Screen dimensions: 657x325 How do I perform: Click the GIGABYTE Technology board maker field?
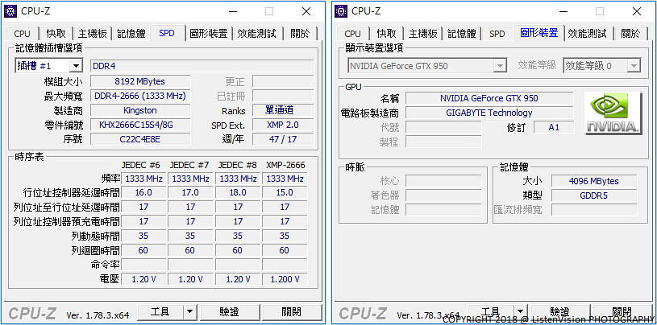(x=489, y=113)
